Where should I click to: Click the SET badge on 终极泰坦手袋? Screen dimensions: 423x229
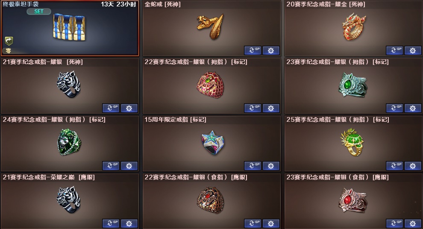39,12
